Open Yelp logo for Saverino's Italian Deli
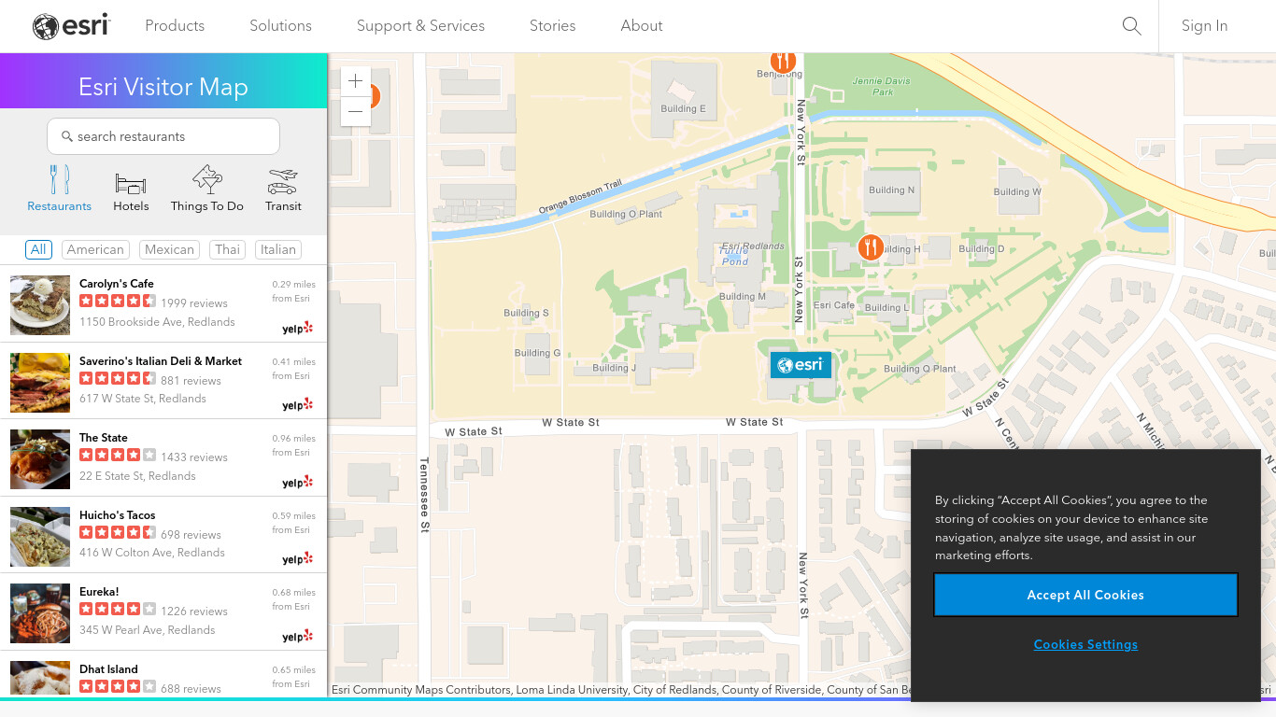1276x717 pixels. point(298,405)
